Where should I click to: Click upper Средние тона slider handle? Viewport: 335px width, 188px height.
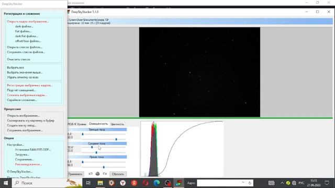click(92, 147)
